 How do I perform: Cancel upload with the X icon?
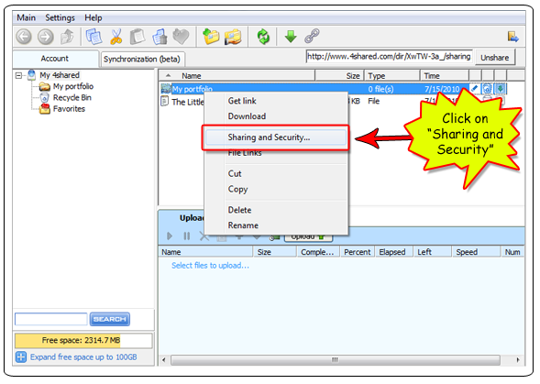(x=204, y=236)
